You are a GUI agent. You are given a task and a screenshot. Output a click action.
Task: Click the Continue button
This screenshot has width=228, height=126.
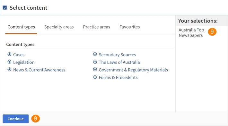pyautogui.click(x=15, y=119)
